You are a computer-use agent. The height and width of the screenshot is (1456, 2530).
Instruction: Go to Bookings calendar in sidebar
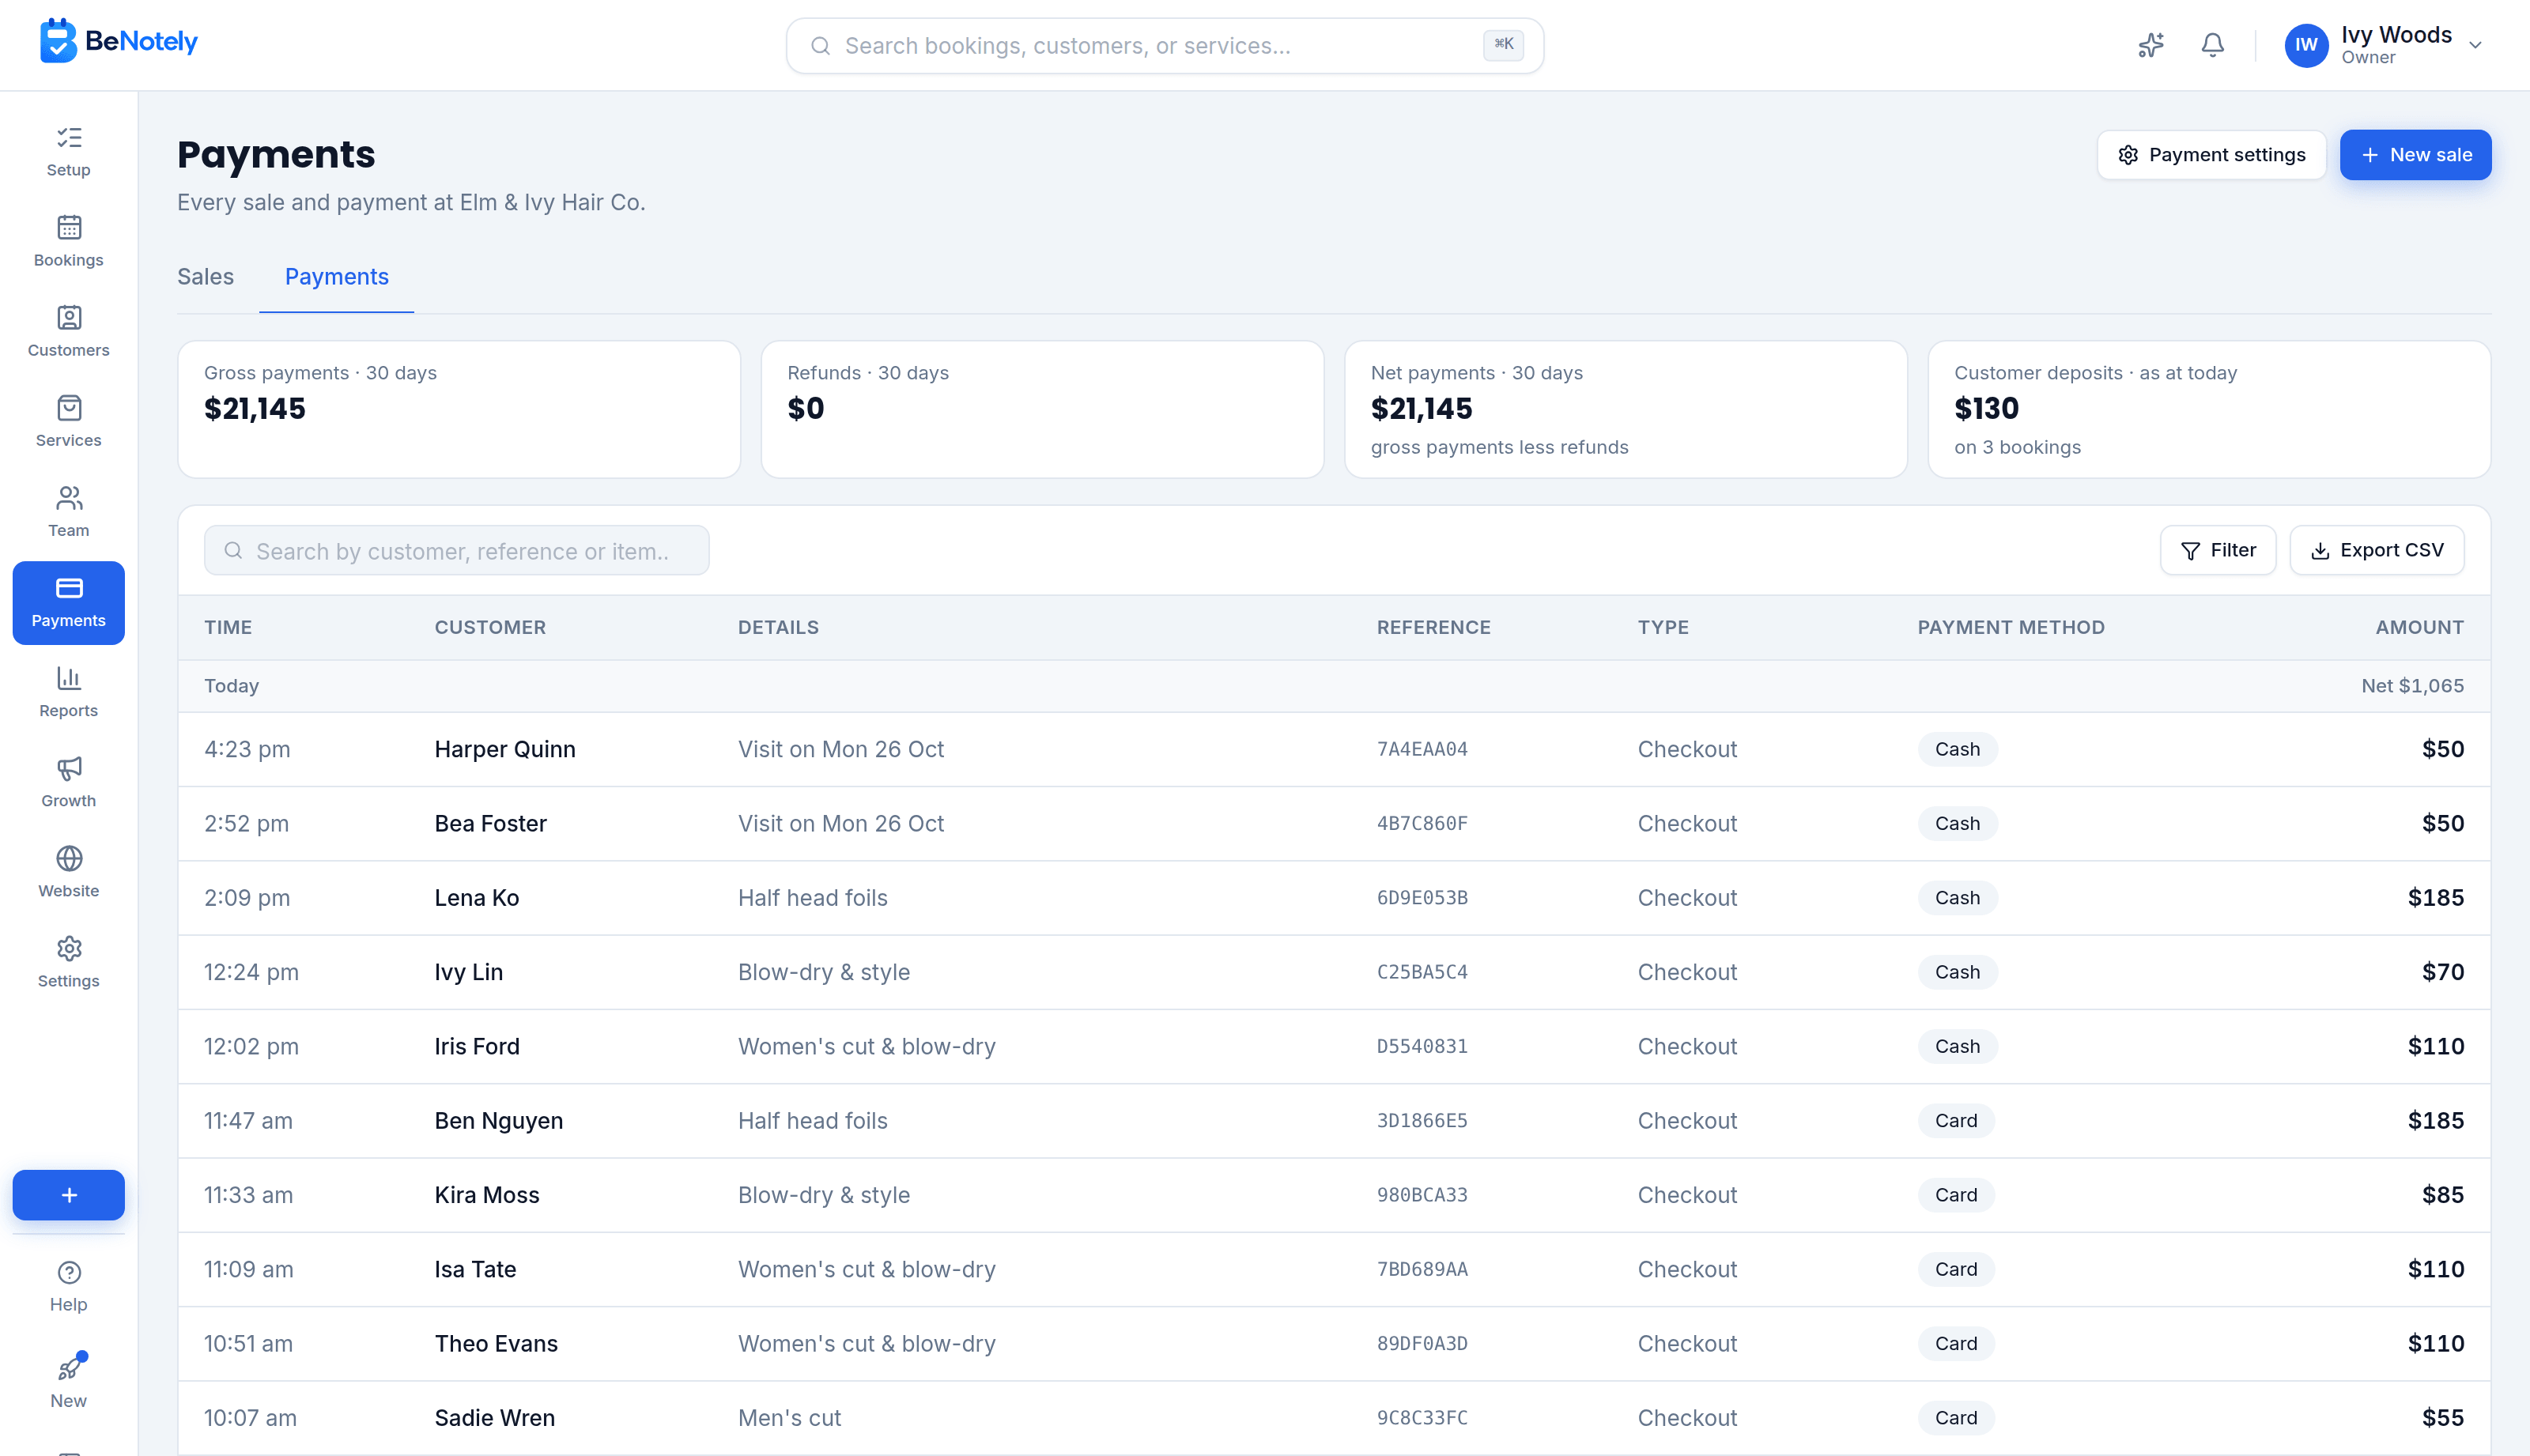68,242
